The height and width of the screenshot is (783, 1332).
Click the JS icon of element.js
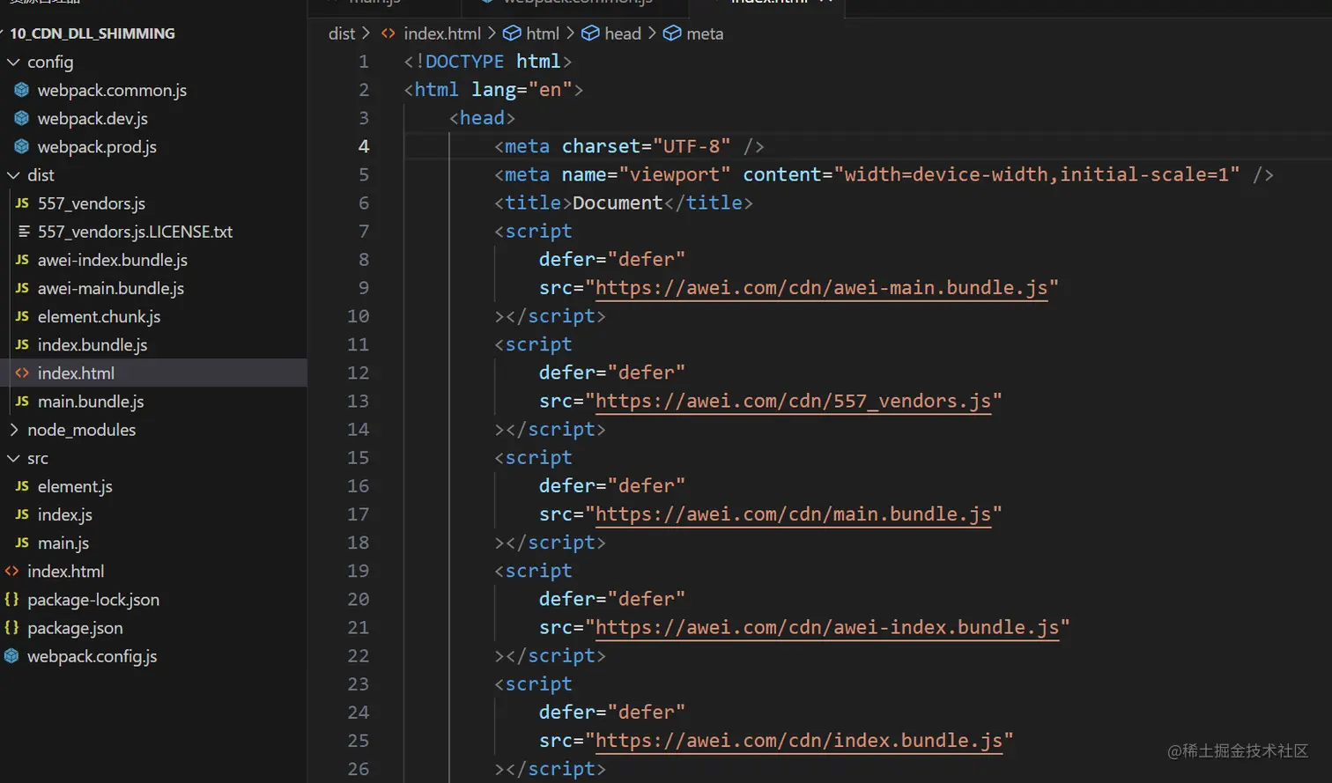click(22, 486)
